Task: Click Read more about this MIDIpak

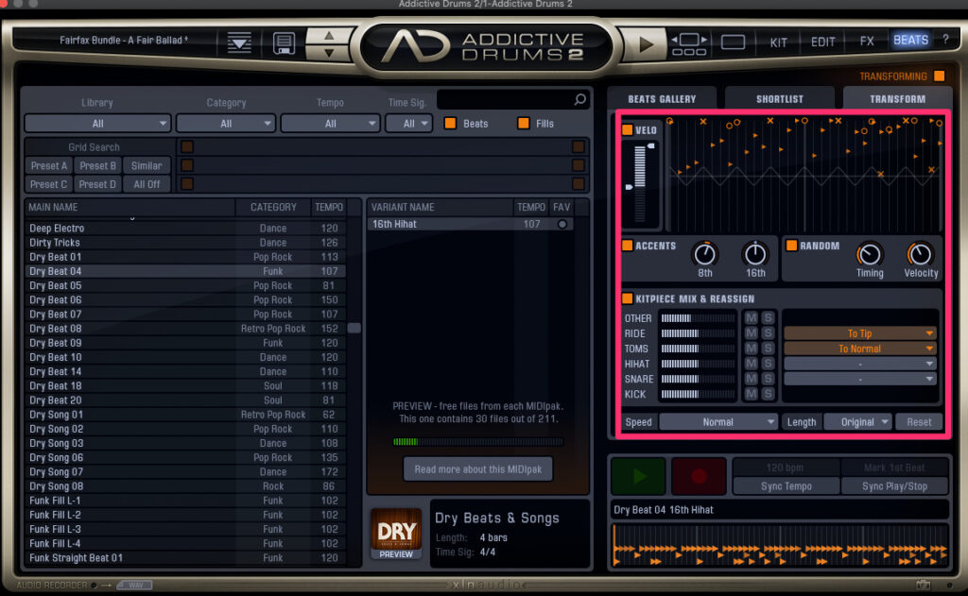Action: 477,469
